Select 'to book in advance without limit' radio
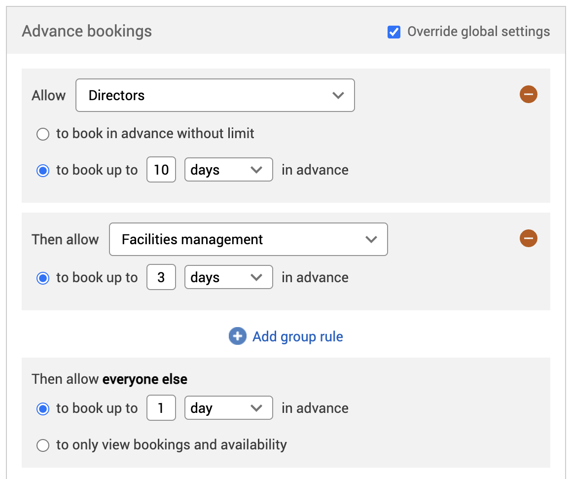 coord(43,134)
